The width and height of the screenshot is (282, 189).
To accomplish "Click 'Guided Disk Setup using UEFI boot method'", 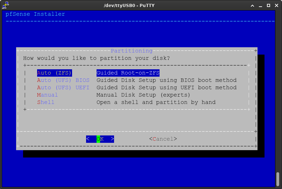I will point(167,87).
